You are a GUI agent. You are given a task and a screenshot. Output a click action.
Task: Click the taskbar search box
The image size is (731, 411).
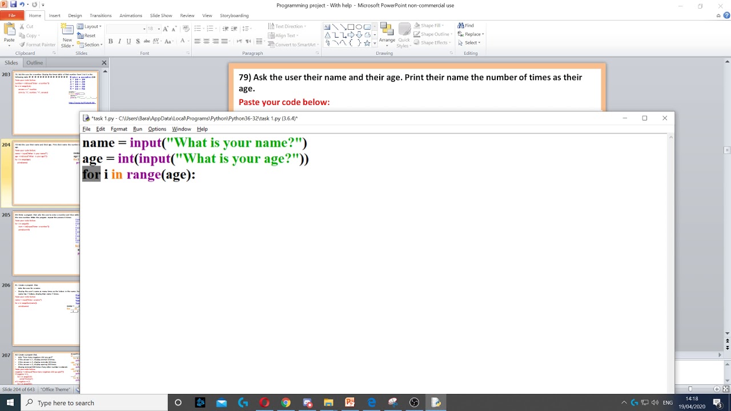[x=94, y=402]
